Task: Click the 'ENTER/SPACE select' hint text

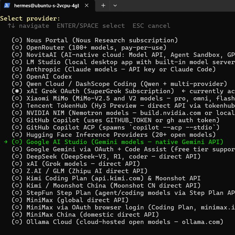Action: coord(91,26)
